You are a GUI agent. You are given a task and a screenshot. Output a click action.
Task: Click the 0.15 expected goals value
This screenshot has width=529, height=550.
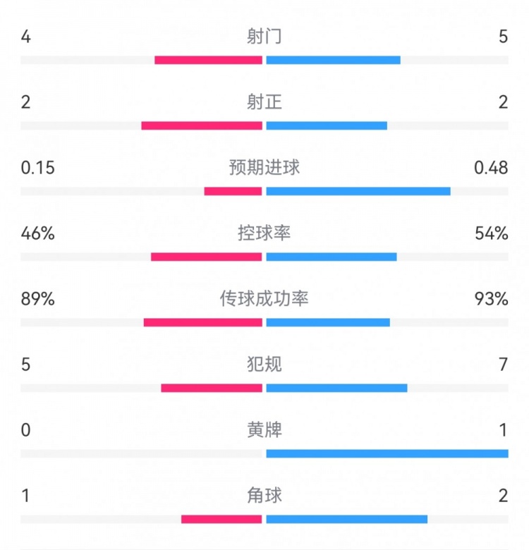(x=38, y=168)
